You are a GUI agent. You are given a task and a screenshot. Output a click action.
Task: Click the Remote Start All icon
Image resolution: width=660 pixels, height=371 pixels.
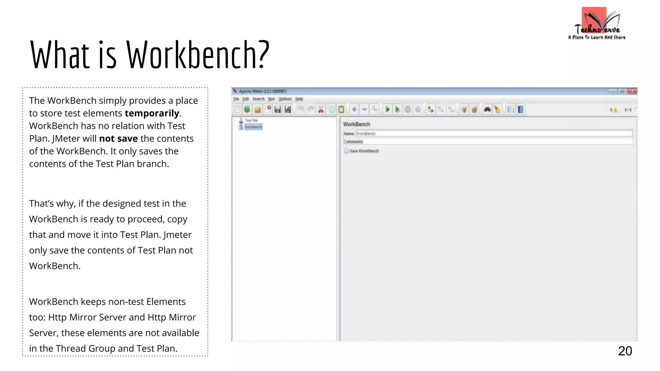[431, 109]
